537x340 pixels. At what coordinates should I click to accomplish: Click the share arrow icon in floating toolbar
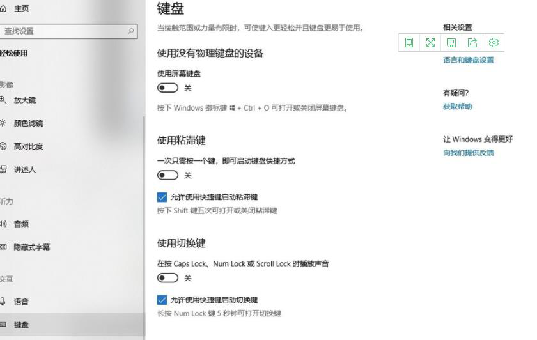(472, 42)
